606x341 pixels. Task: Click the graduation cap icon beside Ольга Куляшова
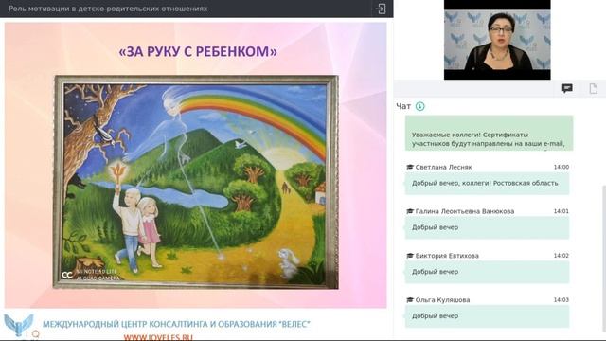(x=410, y=300)
